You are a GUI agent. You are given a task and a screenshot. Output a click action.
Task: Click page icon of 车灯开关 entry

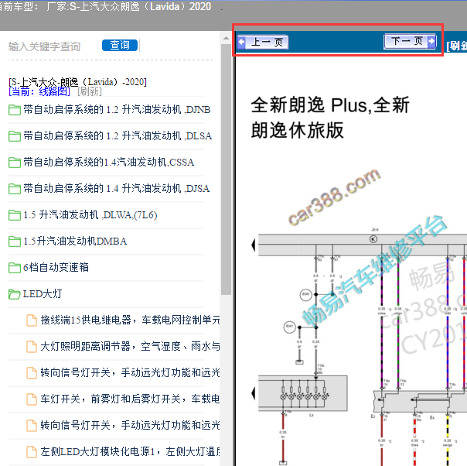point(32,399)
